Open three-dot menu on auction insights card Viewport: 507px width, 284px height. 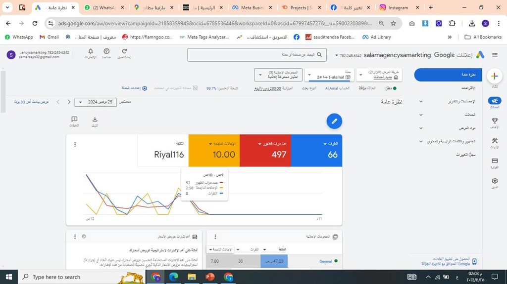pyautogui.click(x=75, y=237)
